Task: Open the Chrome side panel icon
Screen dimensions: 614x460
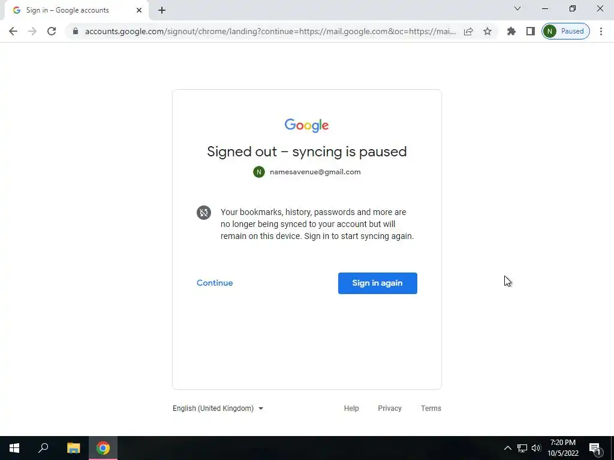Action: 531,31
